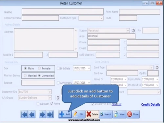Go to the first customer record
164x123 pixels.
pos(24,114)
